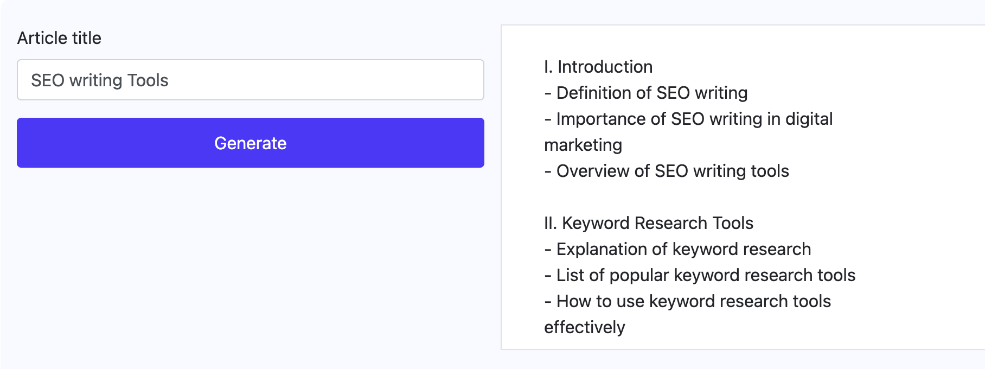This screenshot has height=369, width=985.
Task: Click the word 'marketing' in the outline panel
Action: [583, 144]
